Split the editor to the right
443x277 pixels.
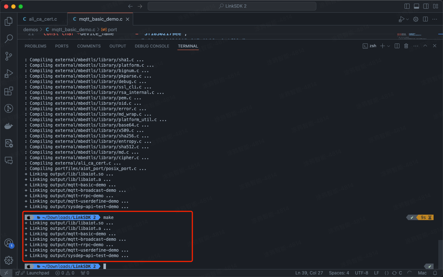(x=426, y=19)
